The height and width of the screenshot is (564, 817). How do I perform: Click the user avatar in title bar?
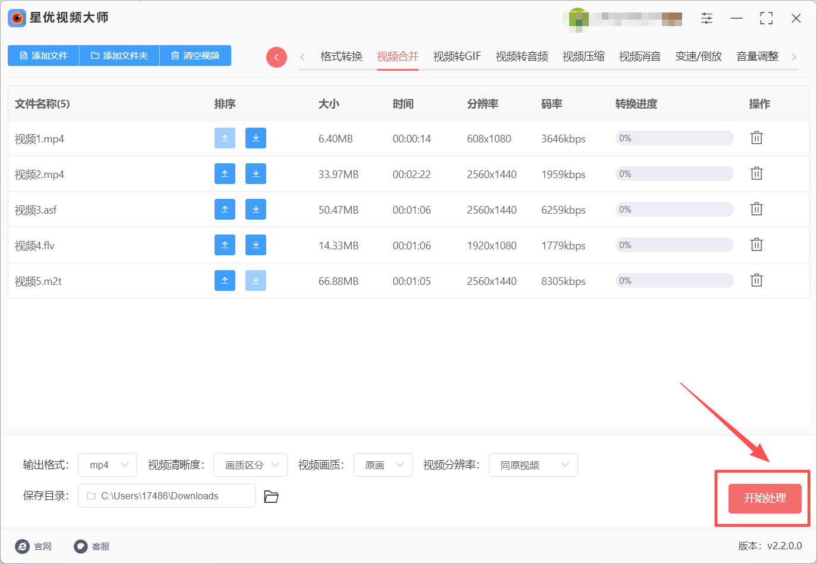click(578, 19)
